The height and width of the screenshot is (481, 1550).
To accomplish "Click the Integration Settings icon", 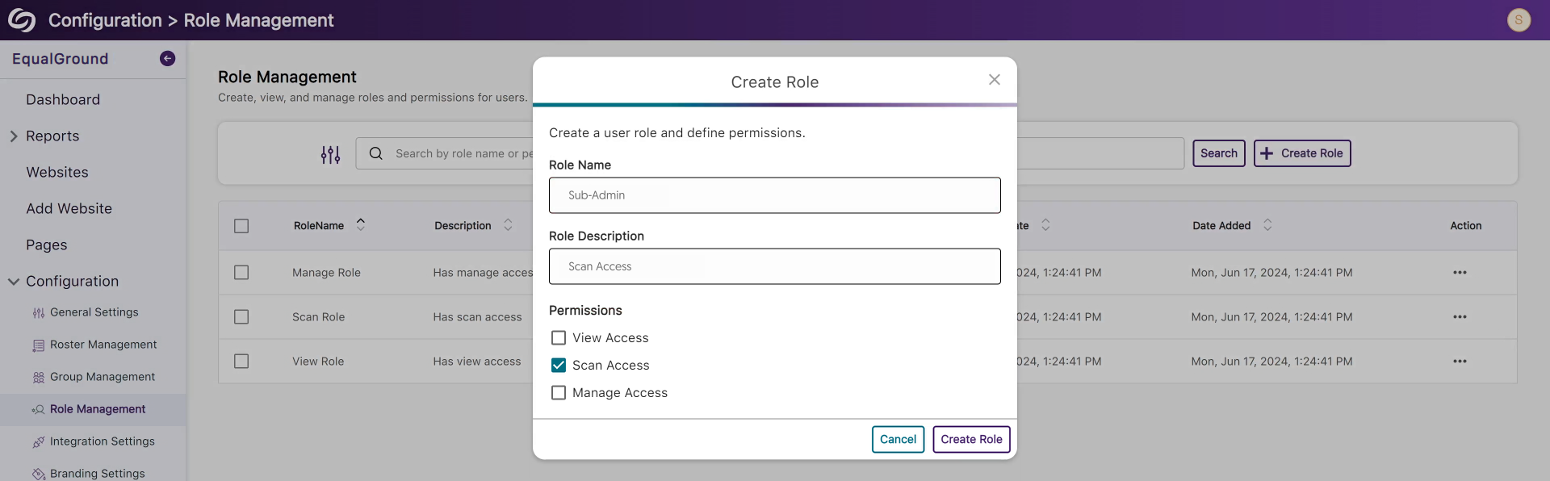I will [x=39, y=442].
